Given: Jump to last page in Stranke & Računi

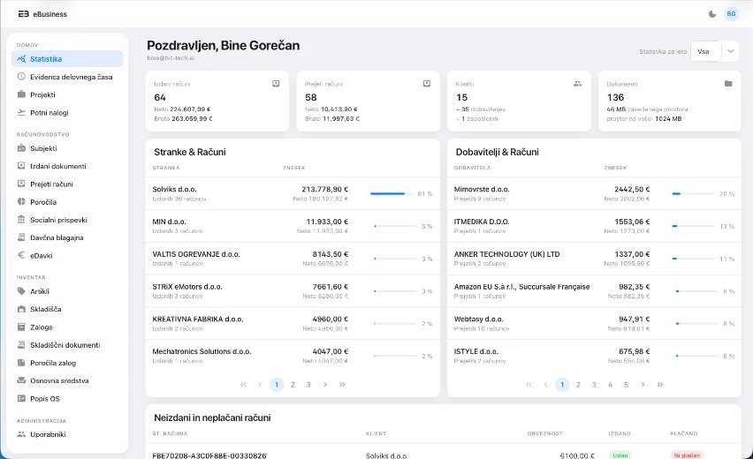Looking at the screenshot, I should (x=342, y=385).
